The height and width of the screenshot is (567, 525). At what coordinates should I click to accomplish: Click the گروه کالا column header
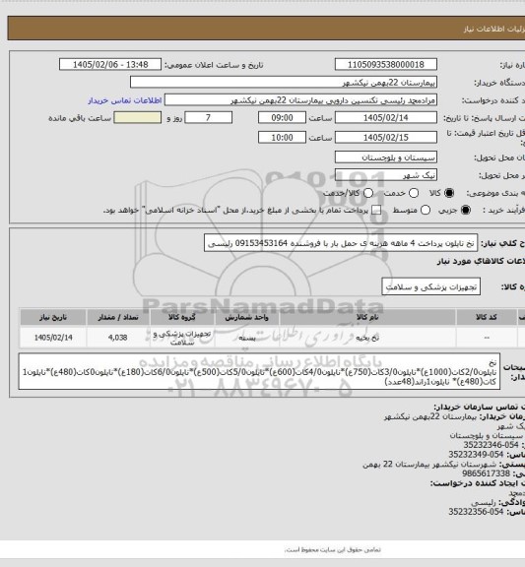tap(182, 317)
